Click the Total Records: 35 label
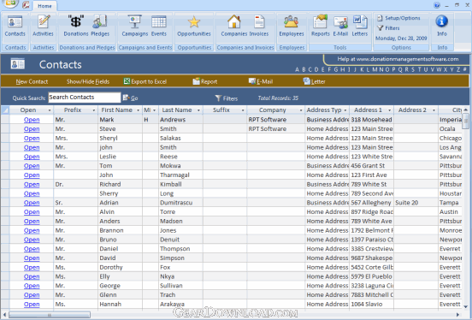 pyautogui.click(x=278, y=98)
